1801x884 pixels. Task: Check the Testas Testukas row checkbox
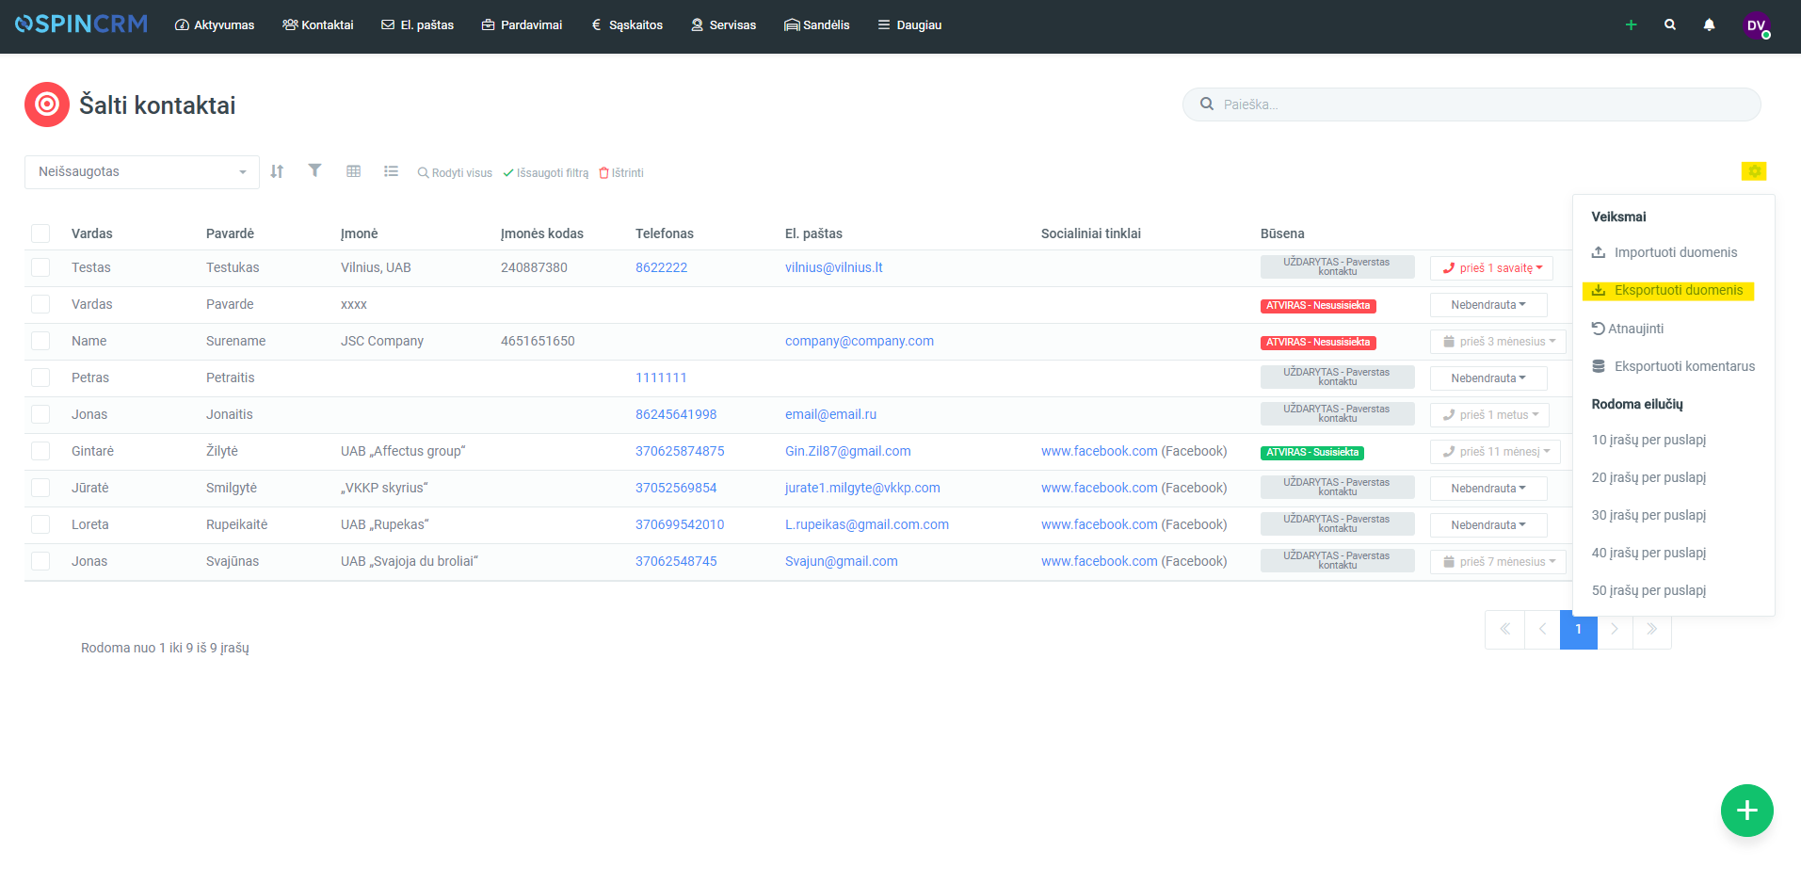(40, 267)
